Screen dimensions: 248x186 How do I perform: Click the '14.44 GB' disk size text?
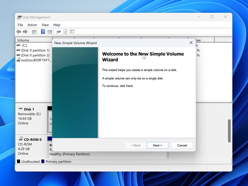point(25,119)
